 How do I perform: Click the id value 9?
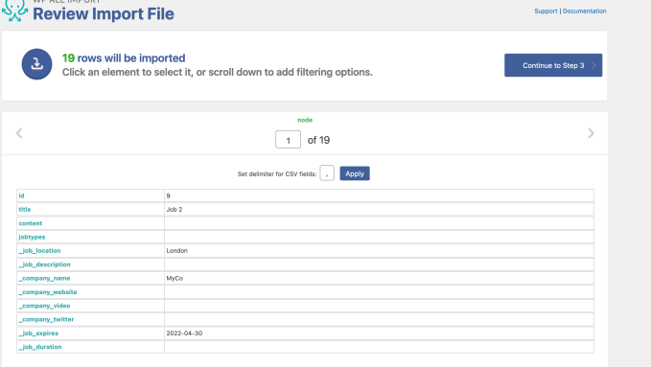coord(168,195)
